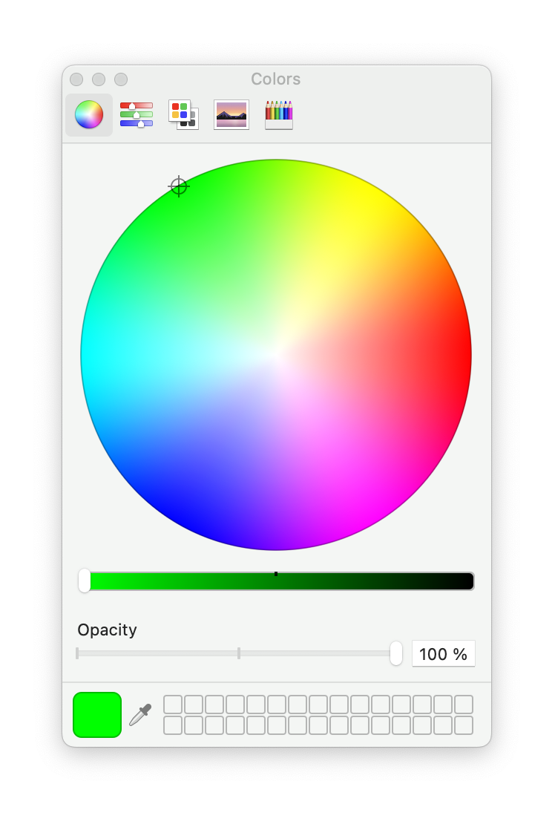Viewport: 555px width, 827px height.
Task: Switch to the Image Palettes picker
Action: [x=231, y=115]
